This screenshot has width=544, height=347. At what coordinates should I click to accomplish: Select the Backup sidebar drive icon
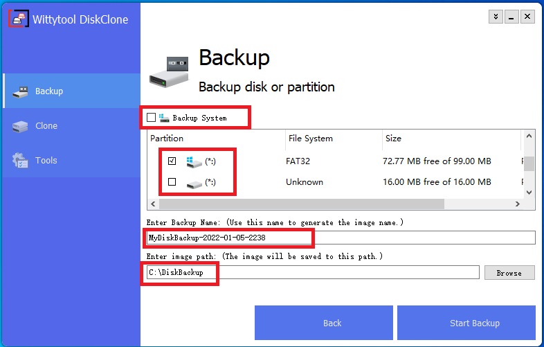click(20, 91)
